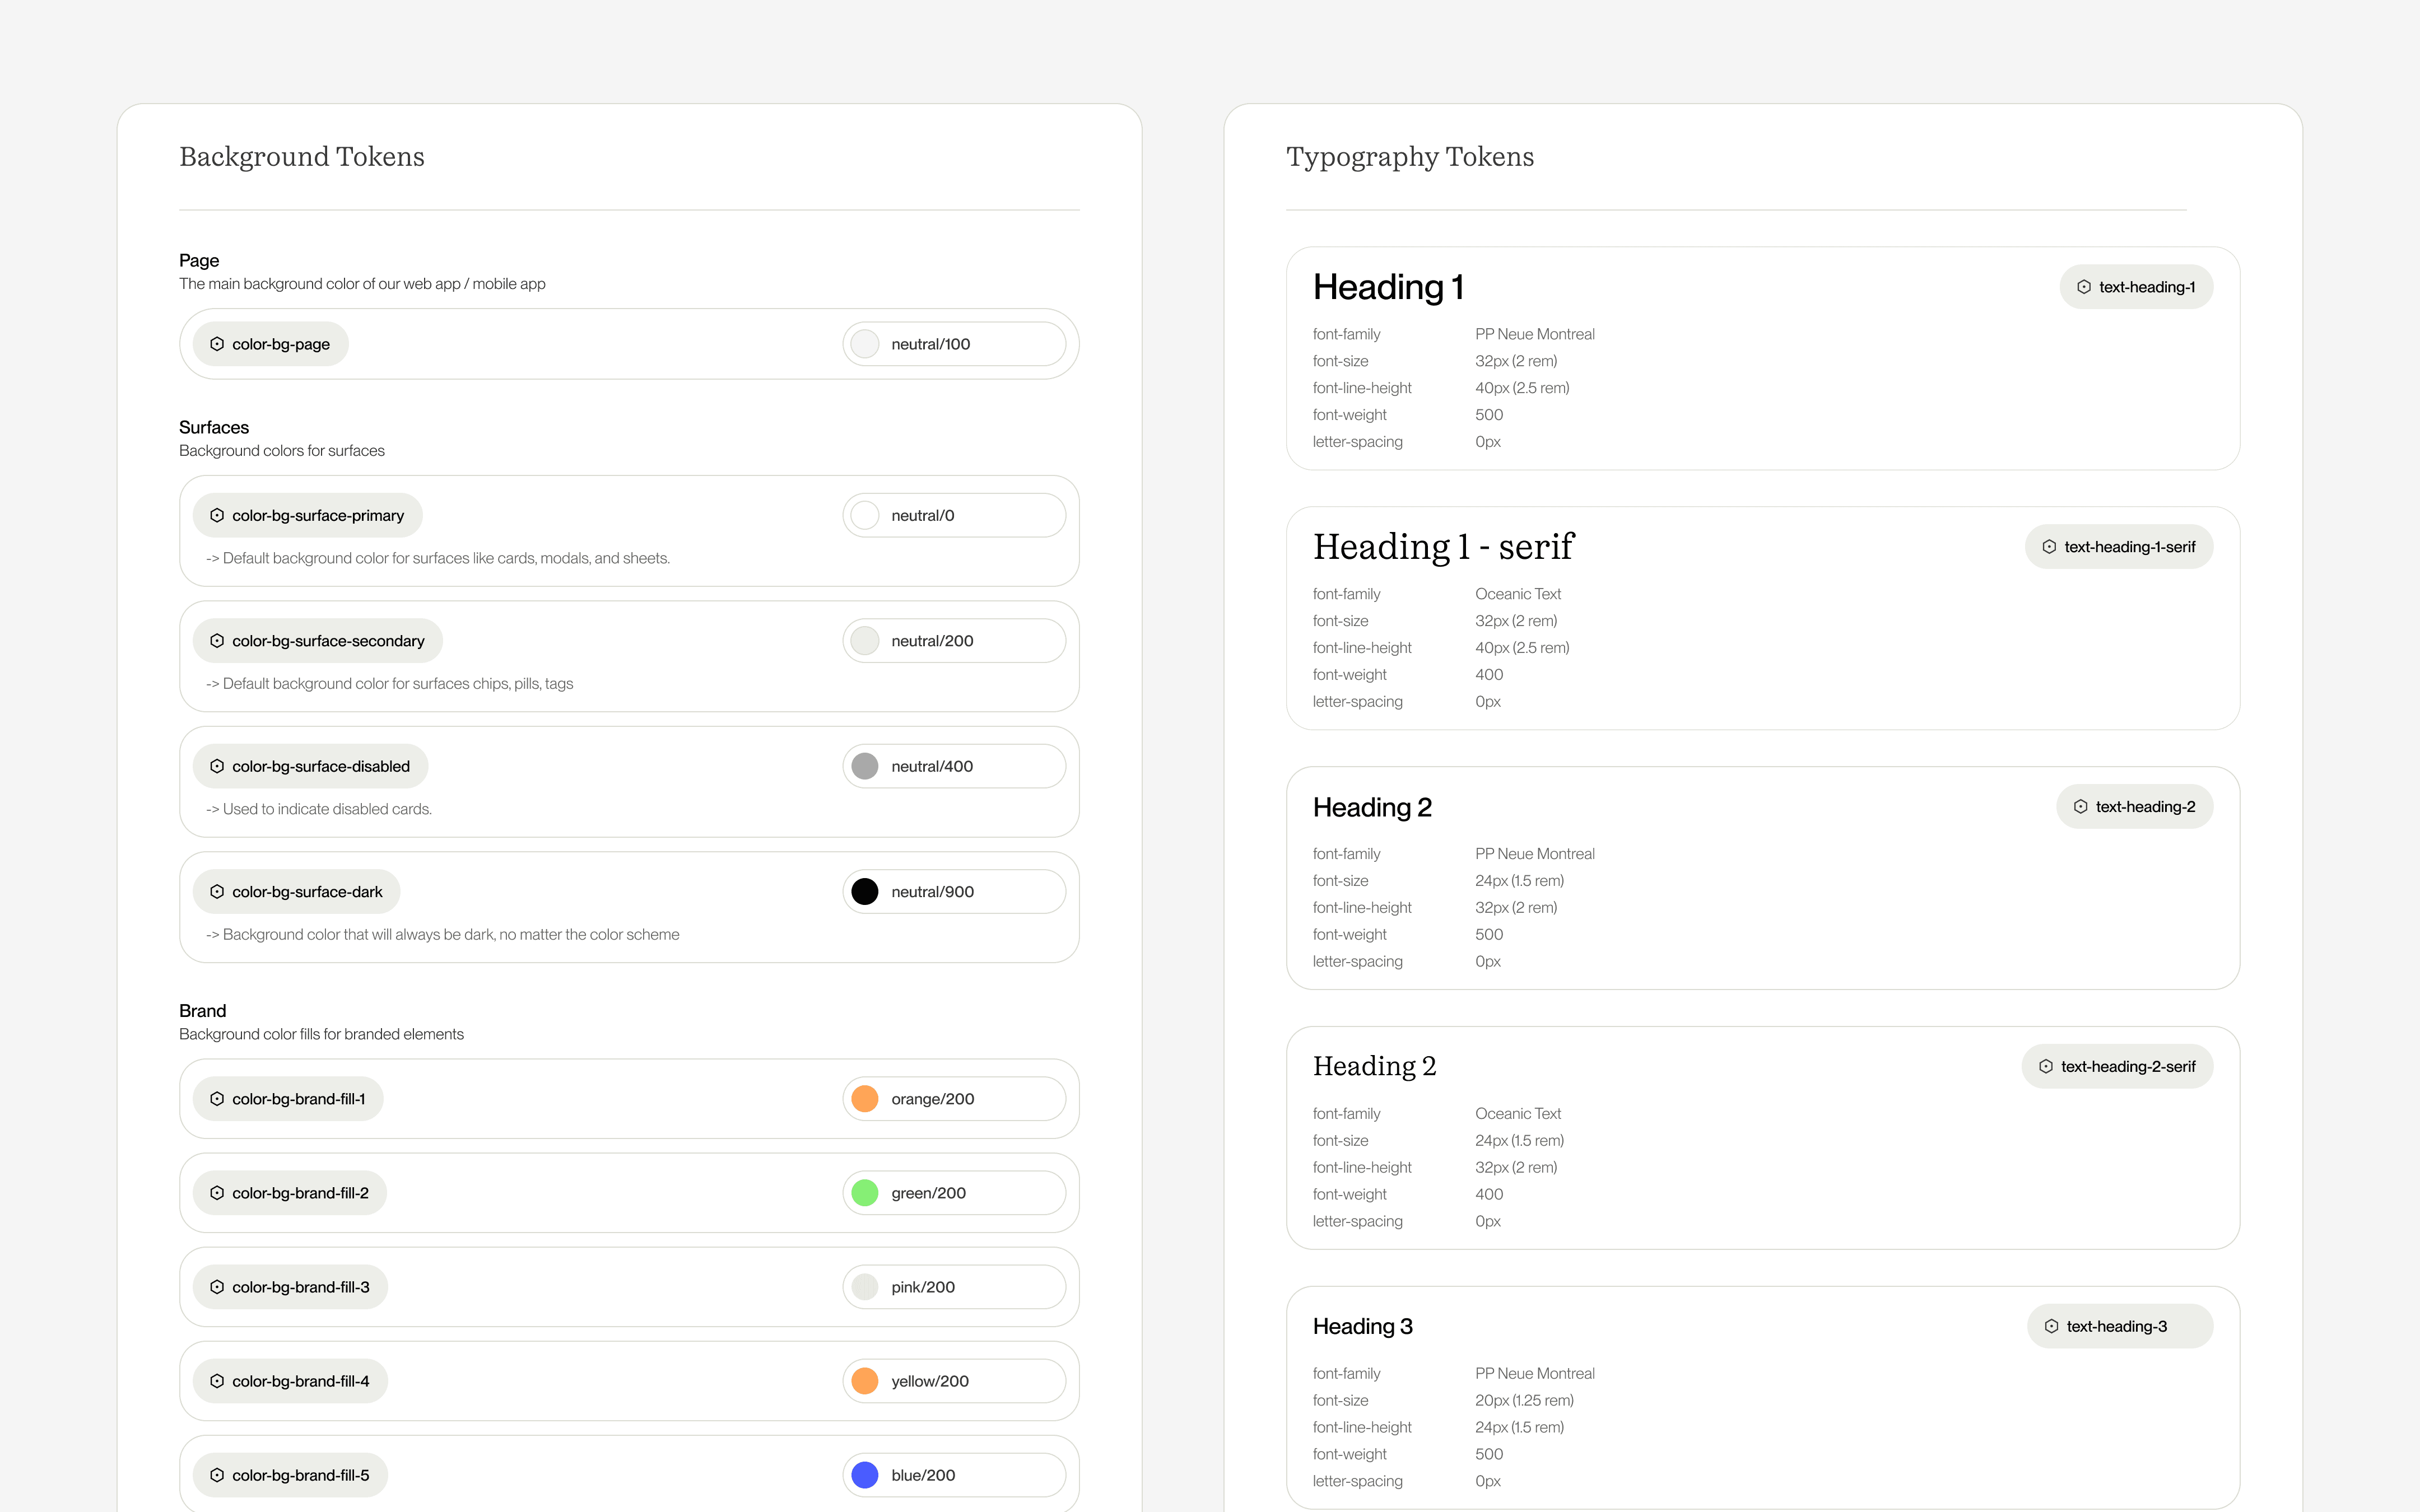Select the neutral/100 value field
2420x1512 pixels.
[954, 344]
